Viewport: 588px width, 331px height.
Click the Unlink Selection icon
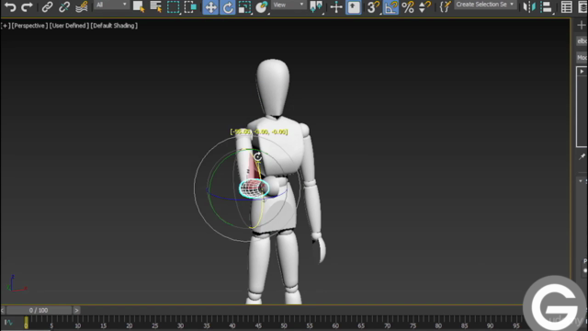64,6
